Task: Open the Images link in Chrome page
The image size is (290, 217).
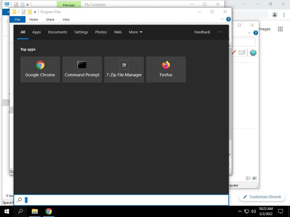Action: (x=265, y=29)
